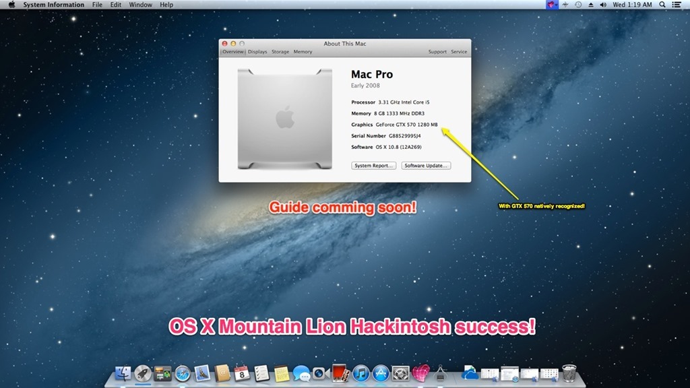Screen dimensions: 690x388
Task: Open Mail stamp icon in dock
Action: click(202, 373)
